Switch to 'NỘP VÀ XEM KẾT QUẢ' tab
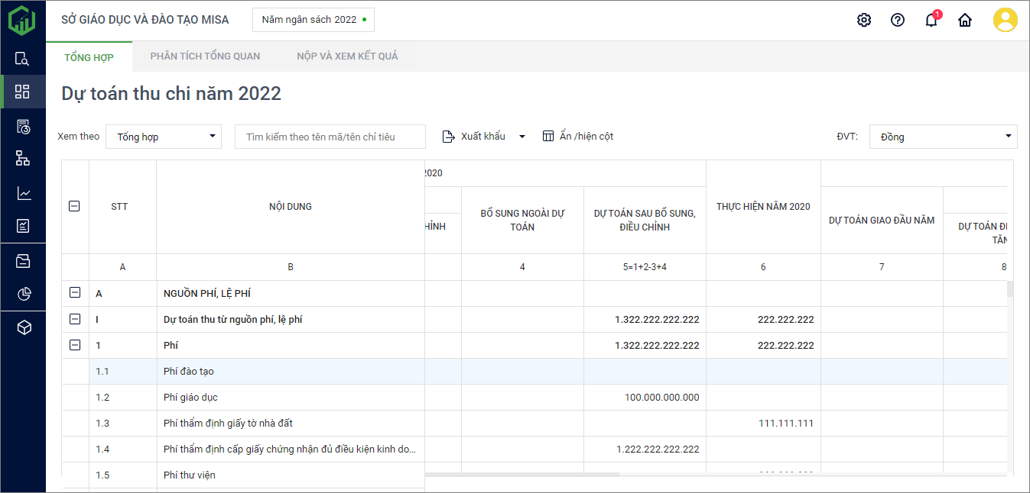The width and height of the screenshot is (1030, 493). pos(347,56)
